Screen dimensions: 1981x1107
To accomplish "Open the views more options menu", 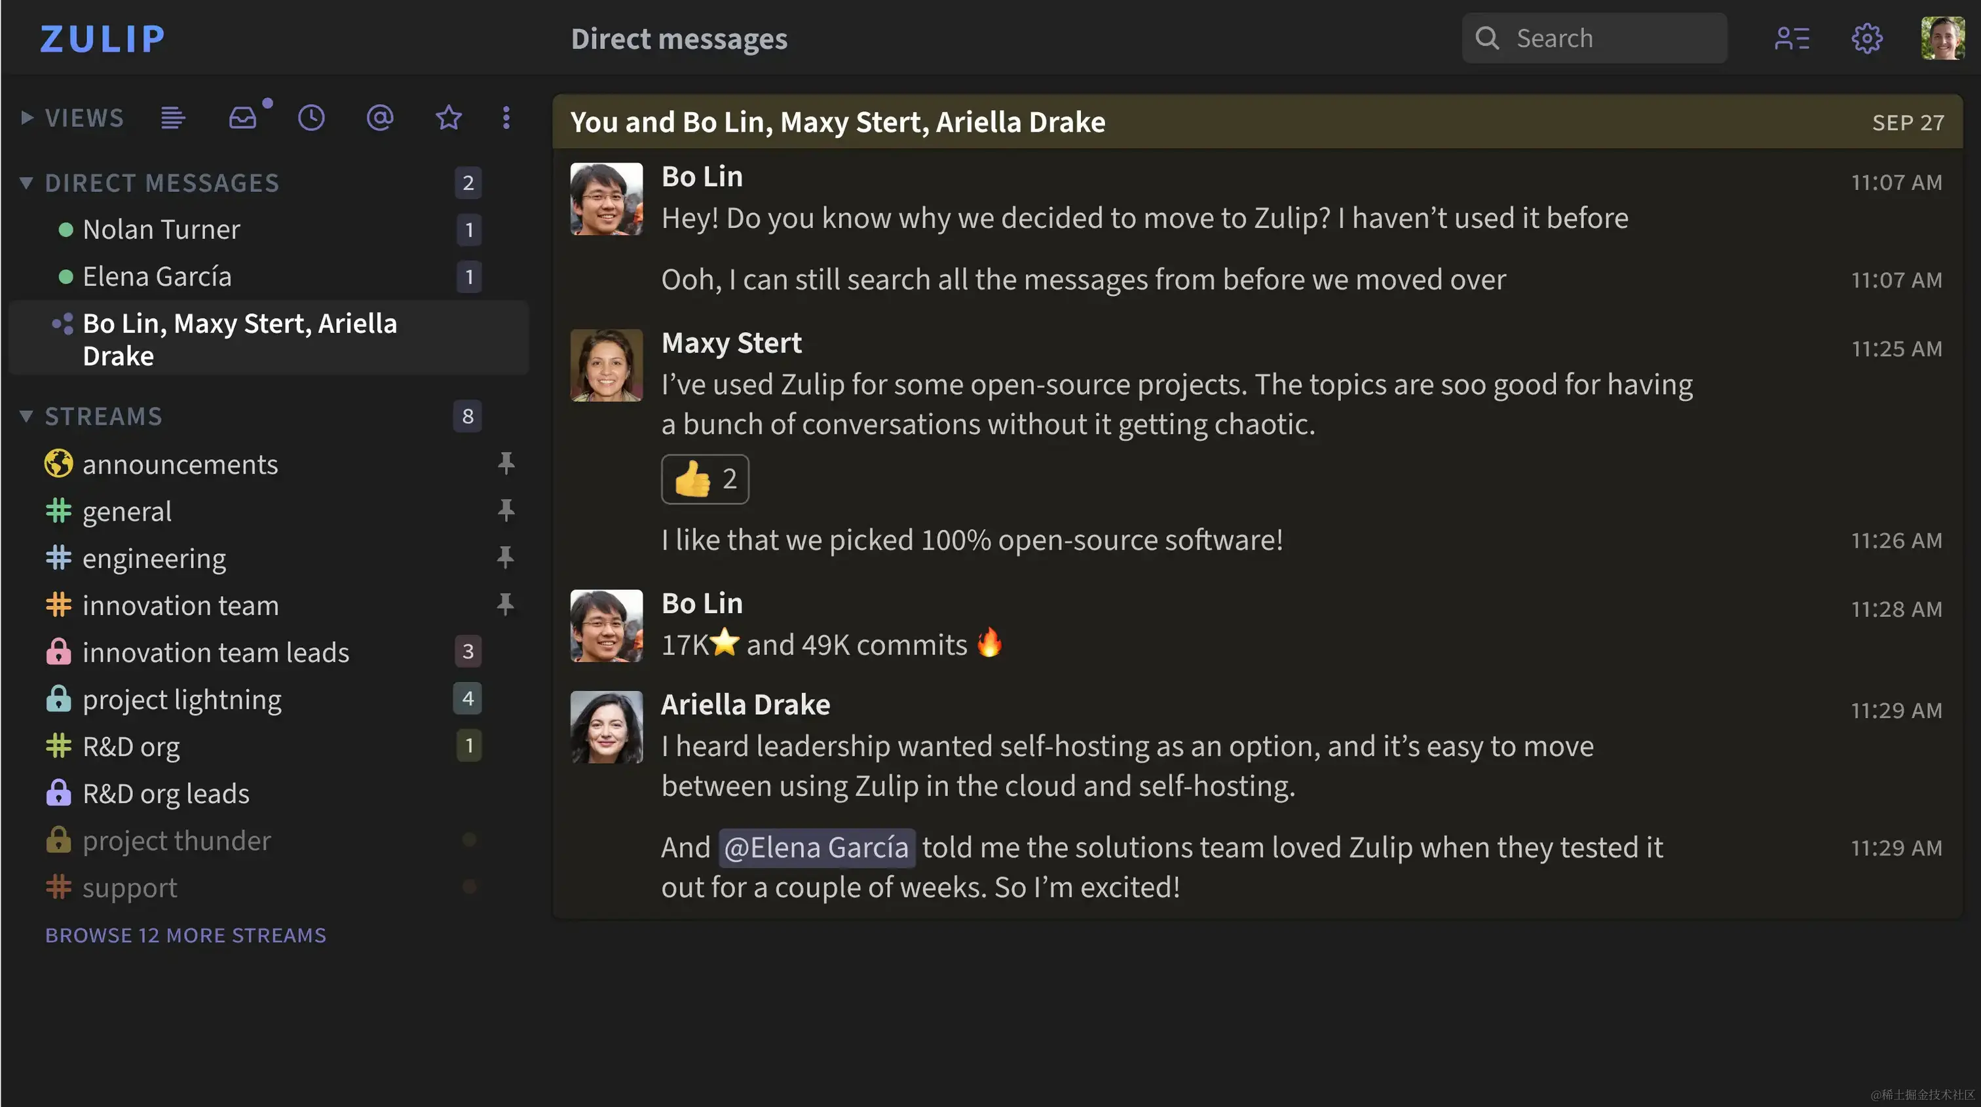I will pos(506,118).
